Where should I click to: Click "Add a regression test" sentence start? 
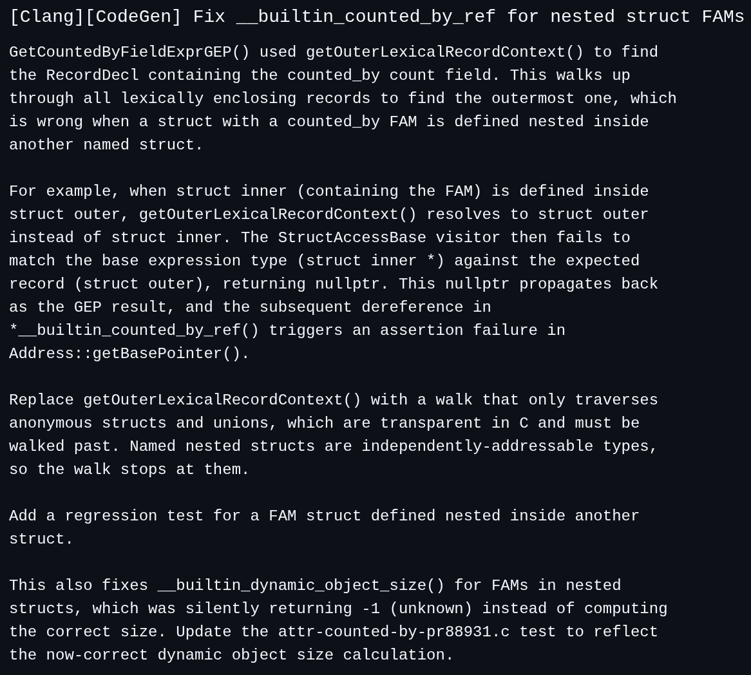tap(106, 516)
